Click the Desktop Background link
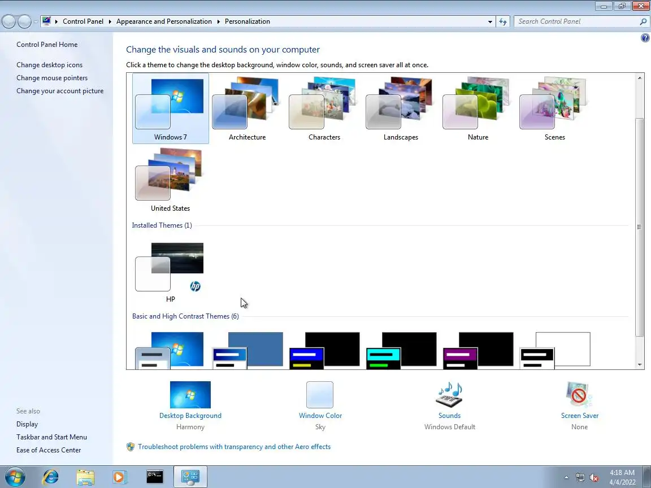This screenshot has width=651, height=488. point(190,415)
